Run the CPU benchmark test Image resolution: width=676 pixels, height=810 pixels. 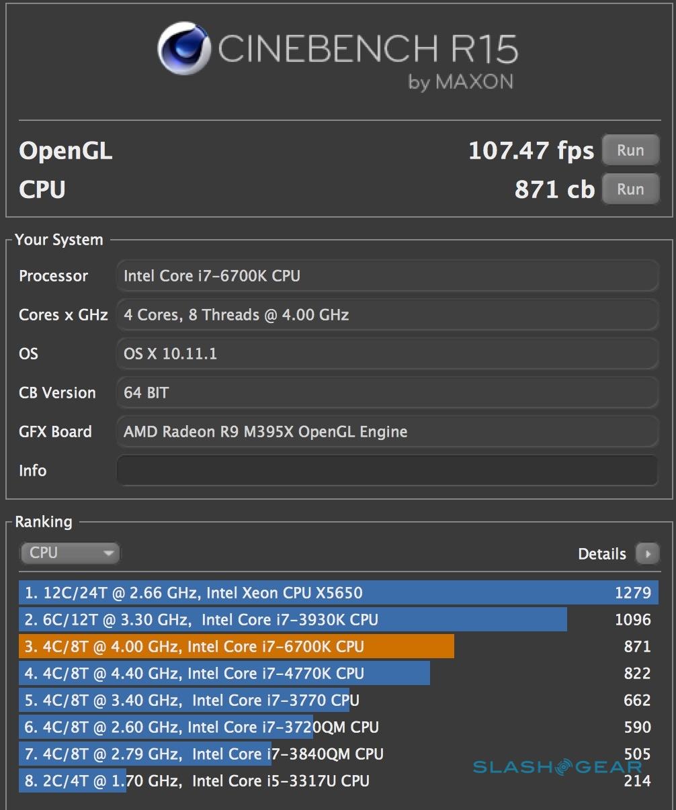coord(630,189)
